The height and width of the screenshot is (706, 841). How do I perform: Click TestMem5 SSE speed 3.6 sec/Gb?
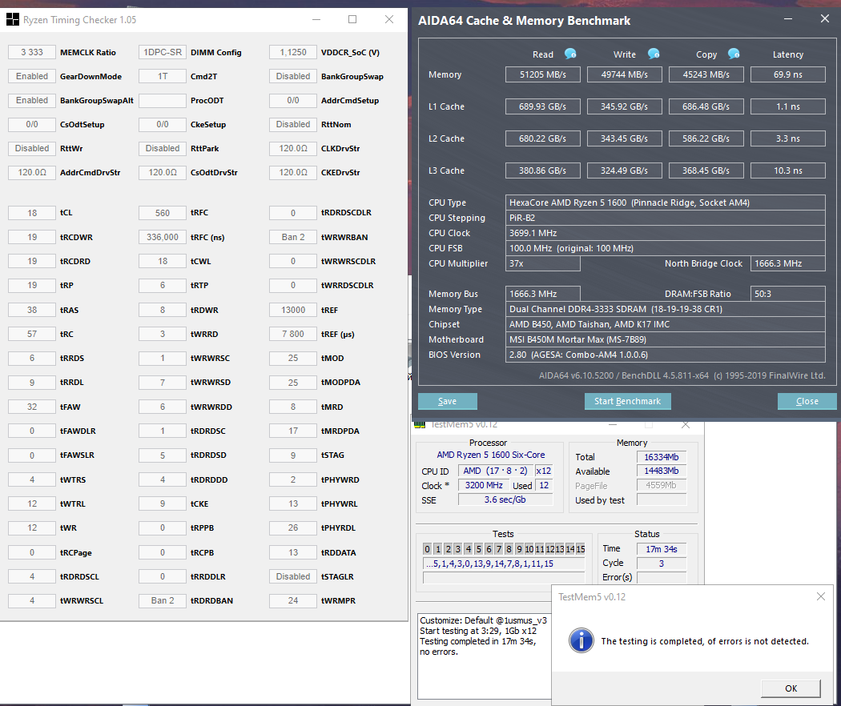505,499
